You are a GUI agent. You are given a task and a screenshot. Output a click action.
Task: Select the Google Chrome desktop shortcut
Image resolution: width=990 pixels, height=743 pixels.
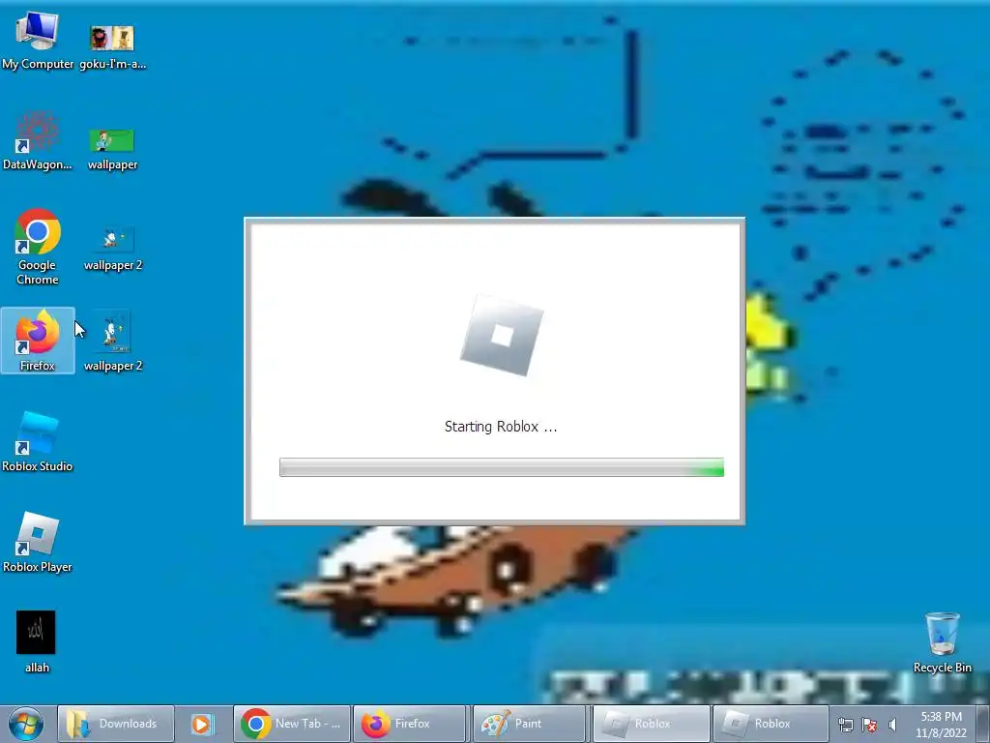38,247
